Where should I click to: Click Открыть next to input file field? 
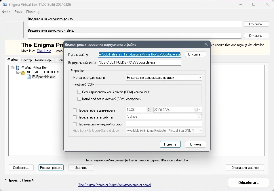point(256,24)
